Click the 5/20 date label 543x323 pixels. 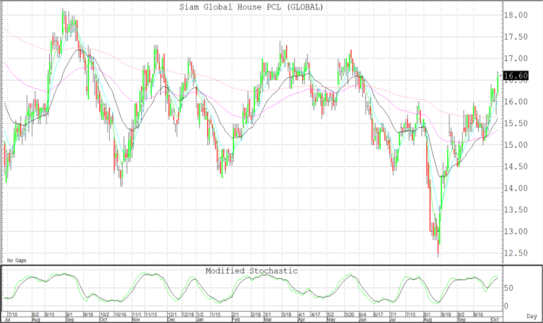coord(349,315)
